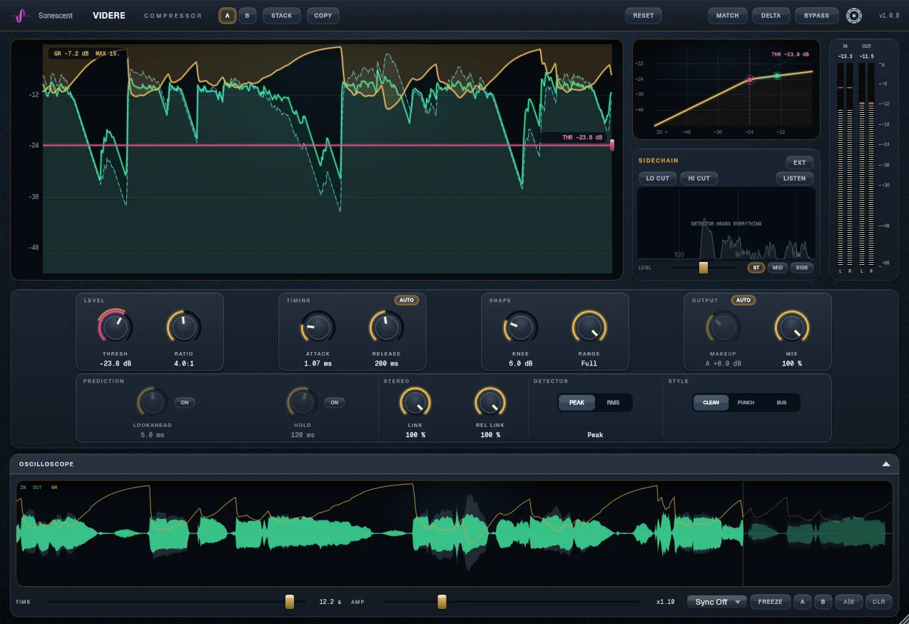Viewport: 909px width, 624px height.
Task: Toggle the Hold ON button
Action: [x=335, y=403]
